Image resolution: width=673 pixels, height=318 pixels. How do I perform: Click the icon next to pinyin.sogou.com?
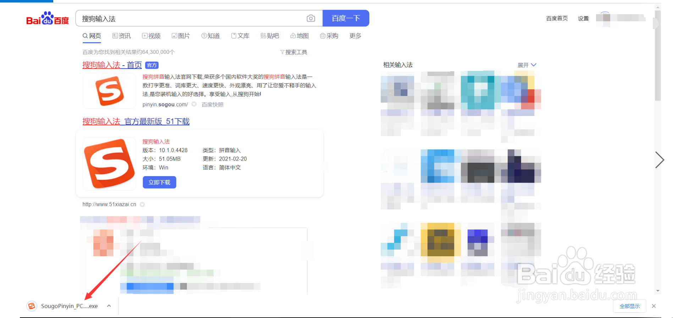194,104
